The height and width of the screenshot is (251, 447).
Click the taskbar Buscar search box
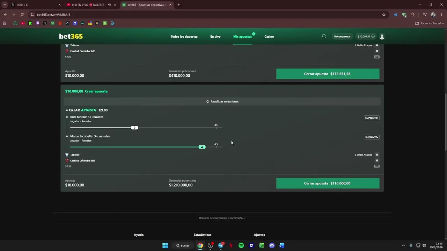(x=183, y=245)
